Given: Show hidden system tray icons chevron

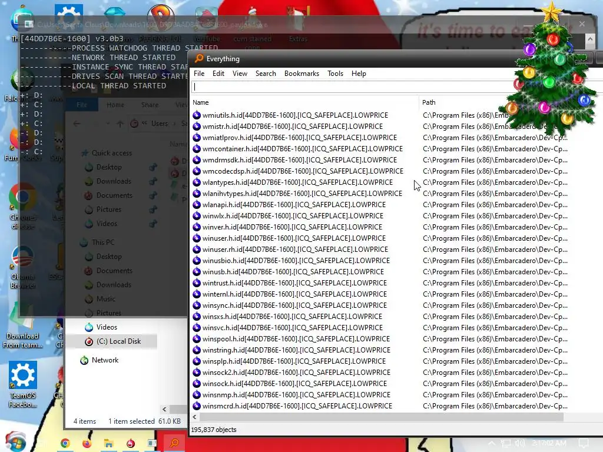Looking at the screenshot, I should coord(492,443).
